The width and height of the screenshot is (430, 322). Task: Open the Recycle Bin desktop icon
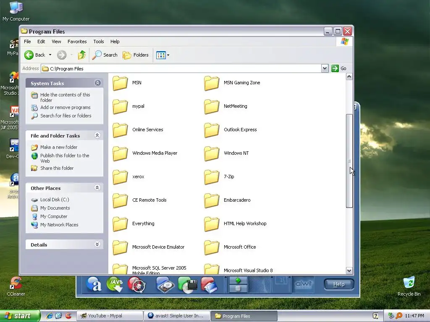409,286
